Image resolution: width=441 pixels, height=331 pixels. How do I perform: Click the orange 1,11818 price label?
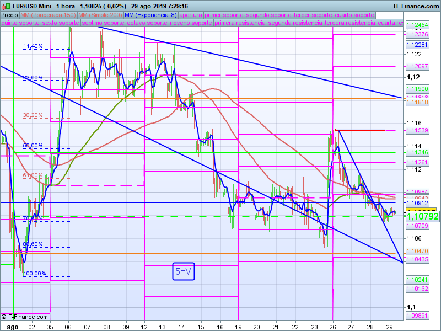tap(417, 102)
